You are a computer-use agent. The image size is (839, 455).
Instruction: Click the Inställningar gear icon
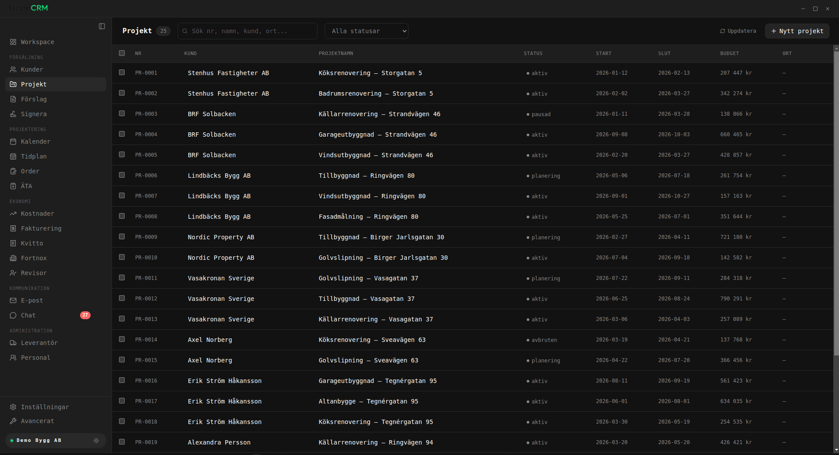tap(13, 407)
